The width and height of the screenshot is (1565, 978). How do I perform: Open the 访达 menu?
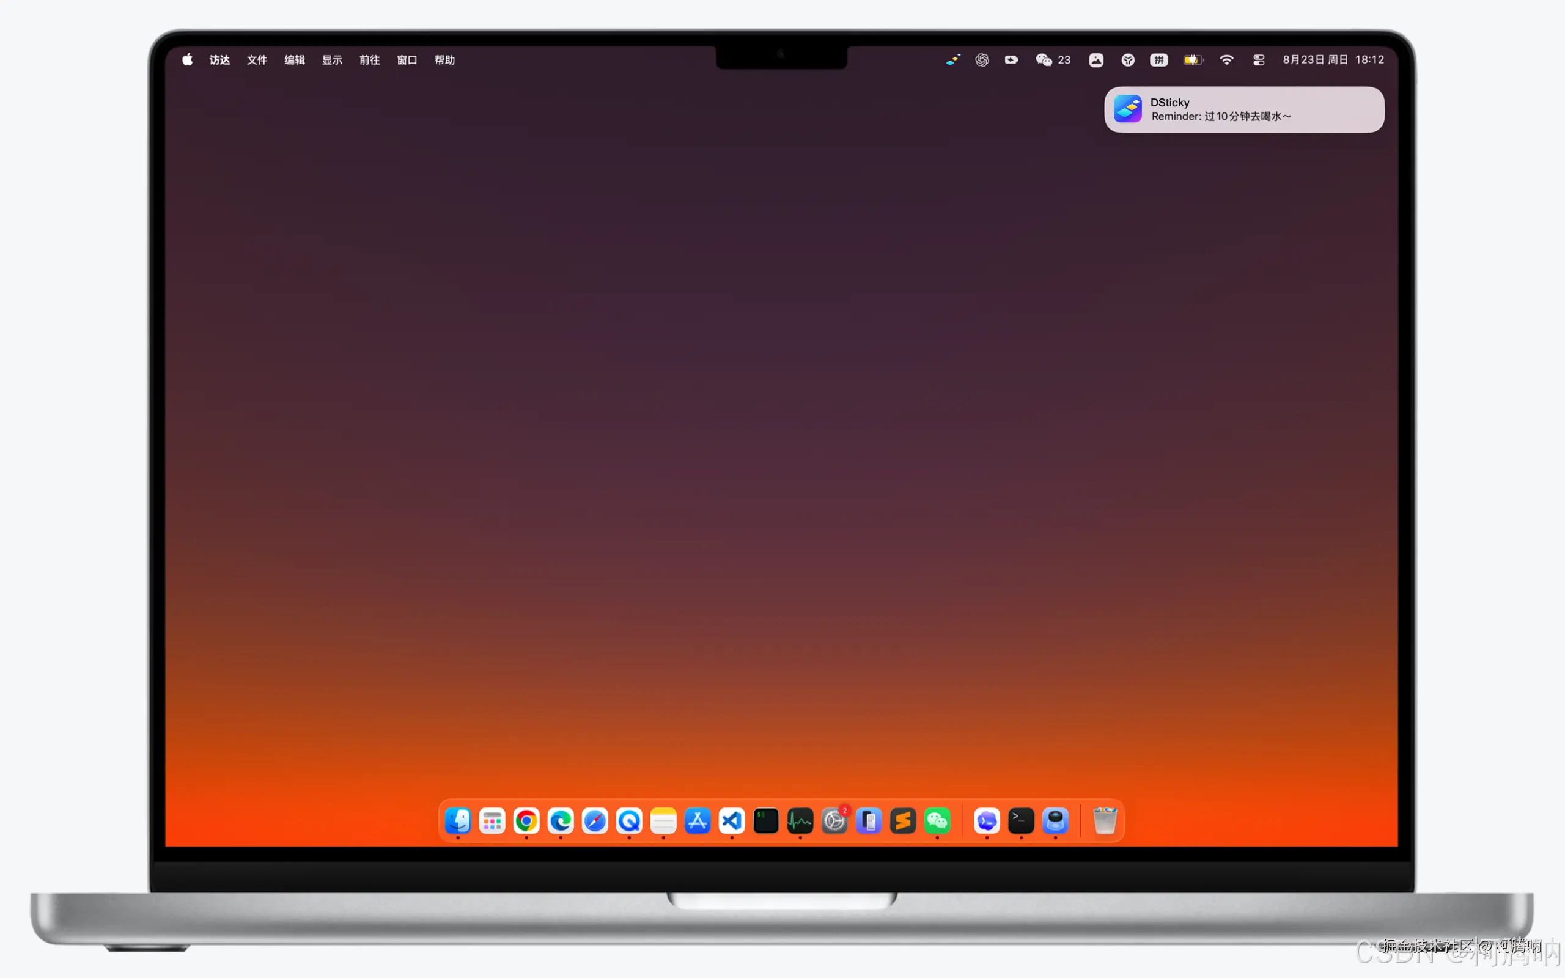(x=219, y=60)
